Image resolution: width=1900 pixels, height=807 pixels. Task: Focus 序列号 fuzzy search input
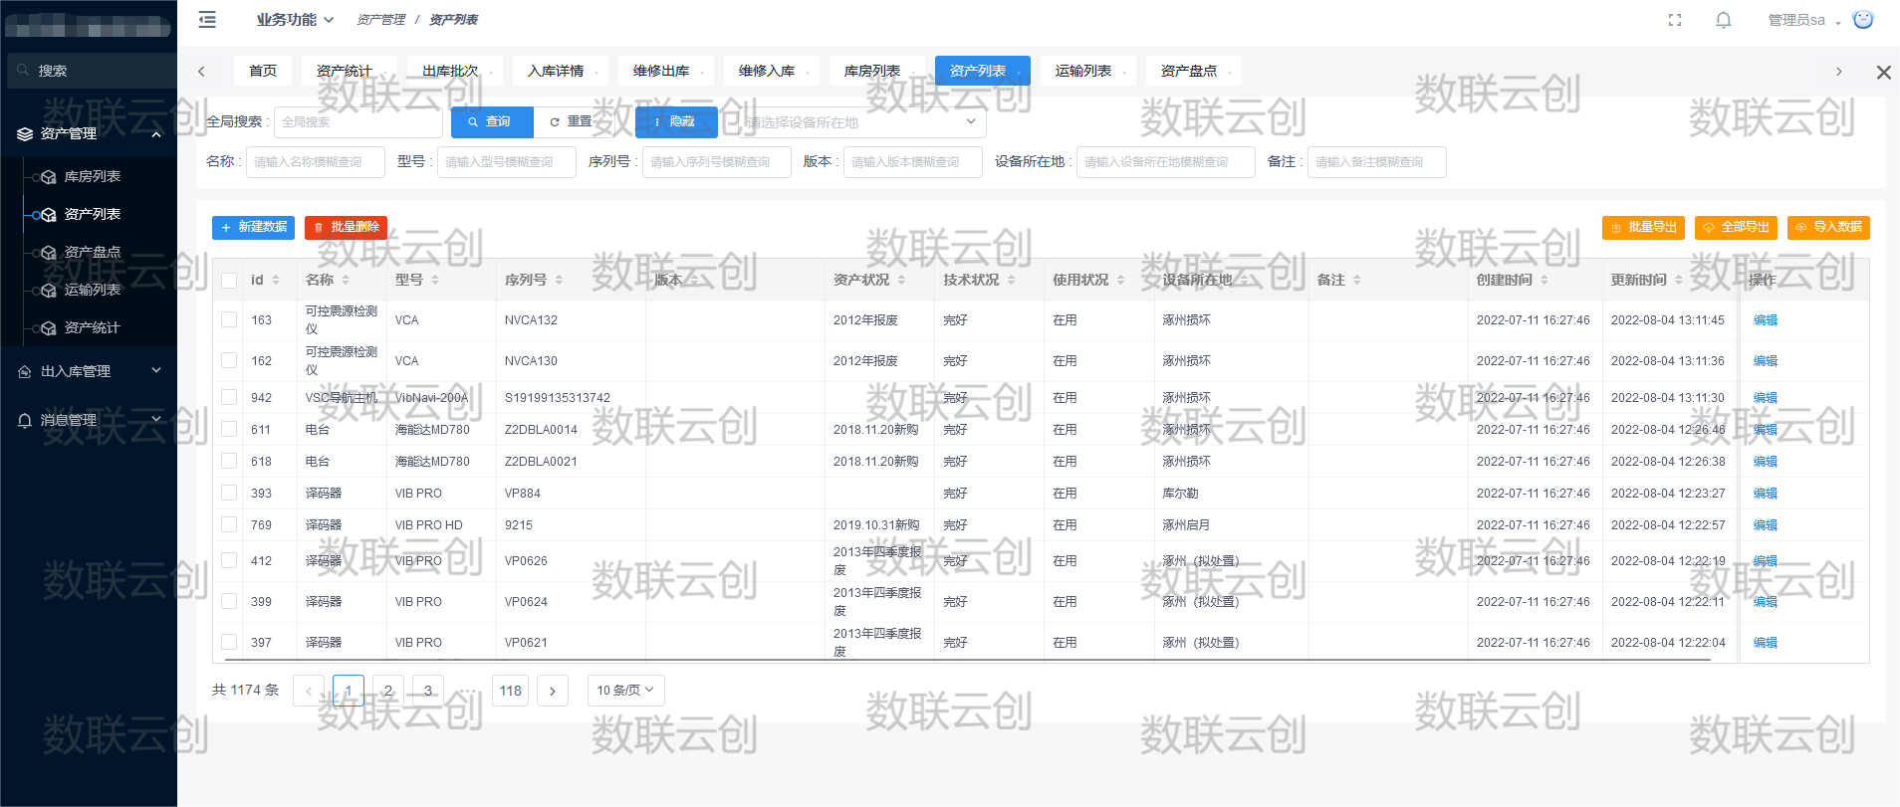[x=717, y=162]
